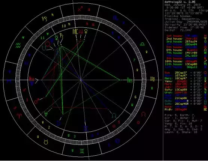Viewport: 208px width, 161px height.
Task: Click the green Gemini sign glyph
Action: point(82,151)
